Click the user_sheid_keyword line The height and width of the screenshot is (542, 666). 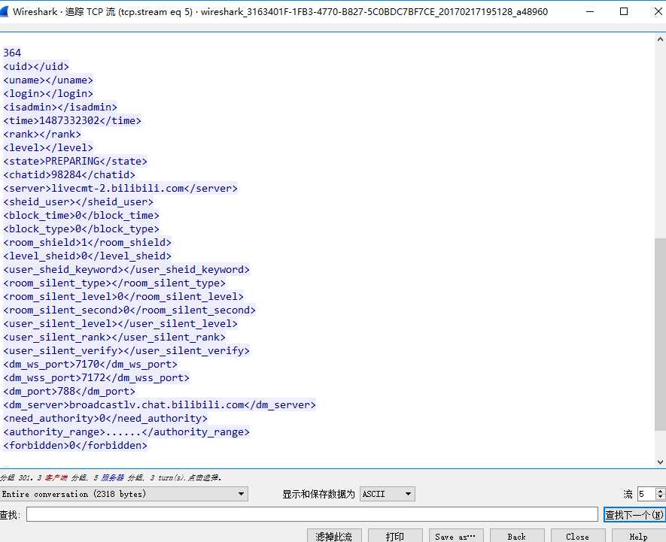pyautogui.click(x=126, y=270)
